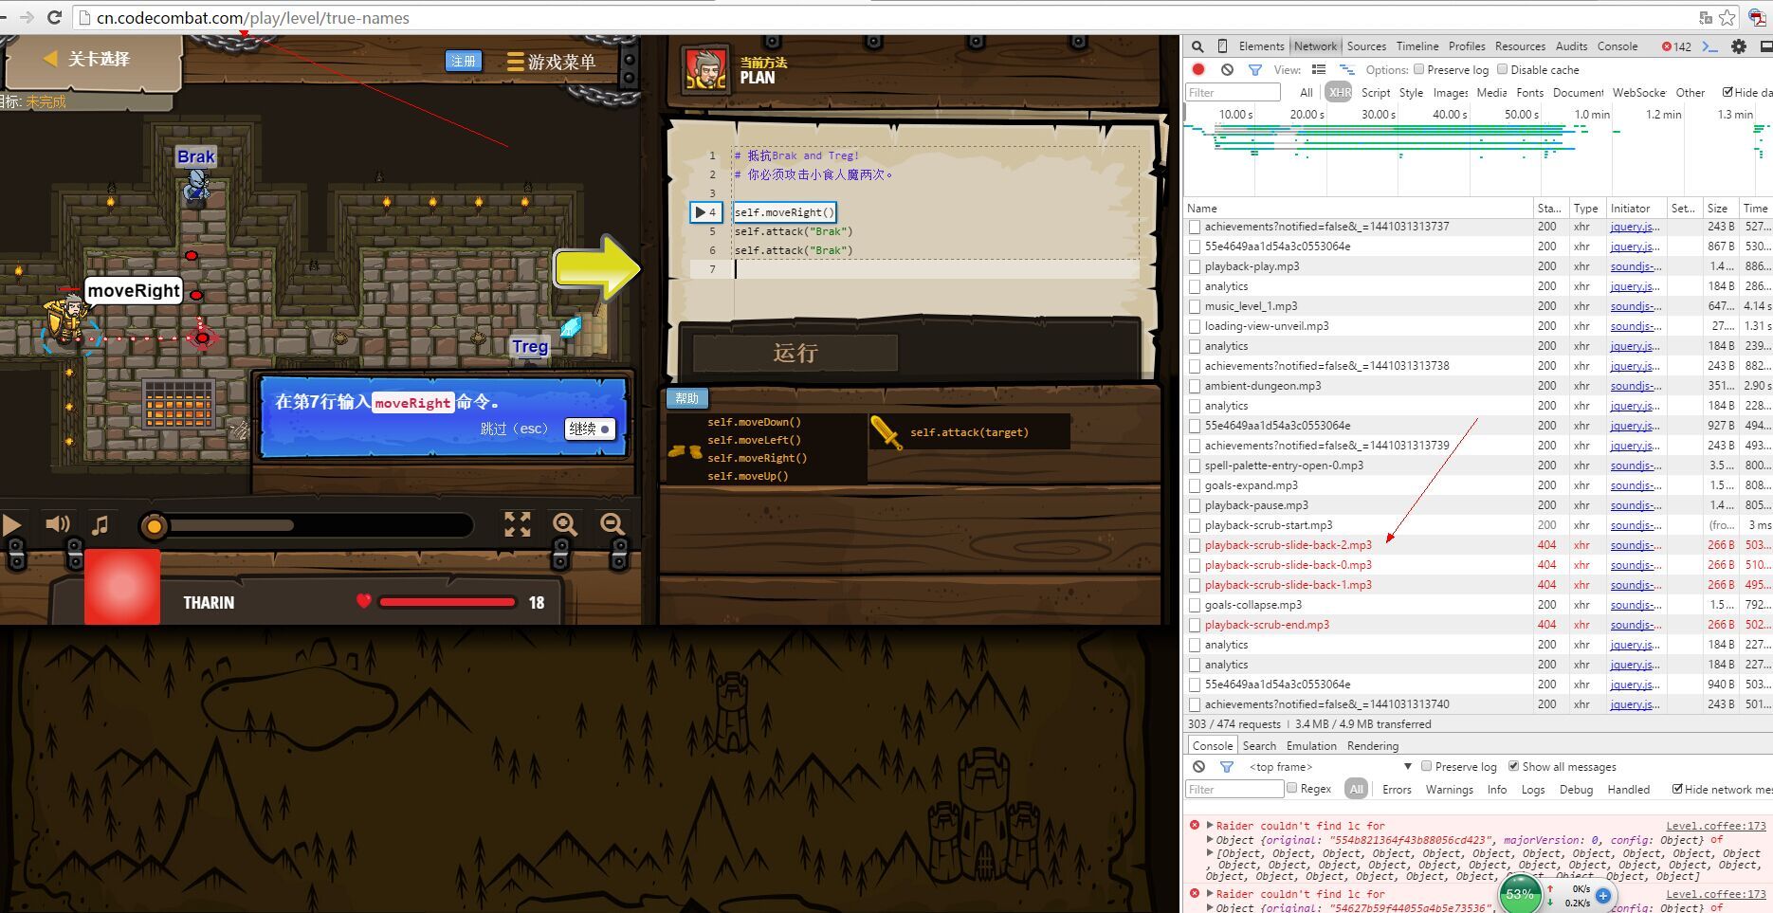Click the 继续 continue button

click(x=590, y=429)
